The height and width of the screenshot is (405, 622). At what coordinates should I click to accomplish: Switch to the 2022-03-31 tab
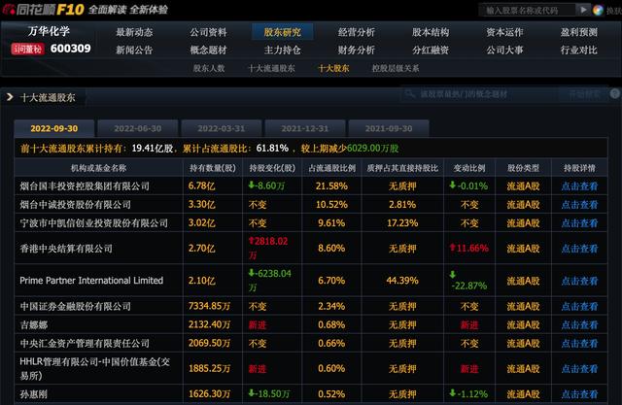[x=222, y=128]
